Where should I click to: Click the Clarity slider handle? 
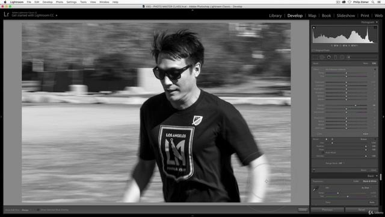(x=356, y=105)
